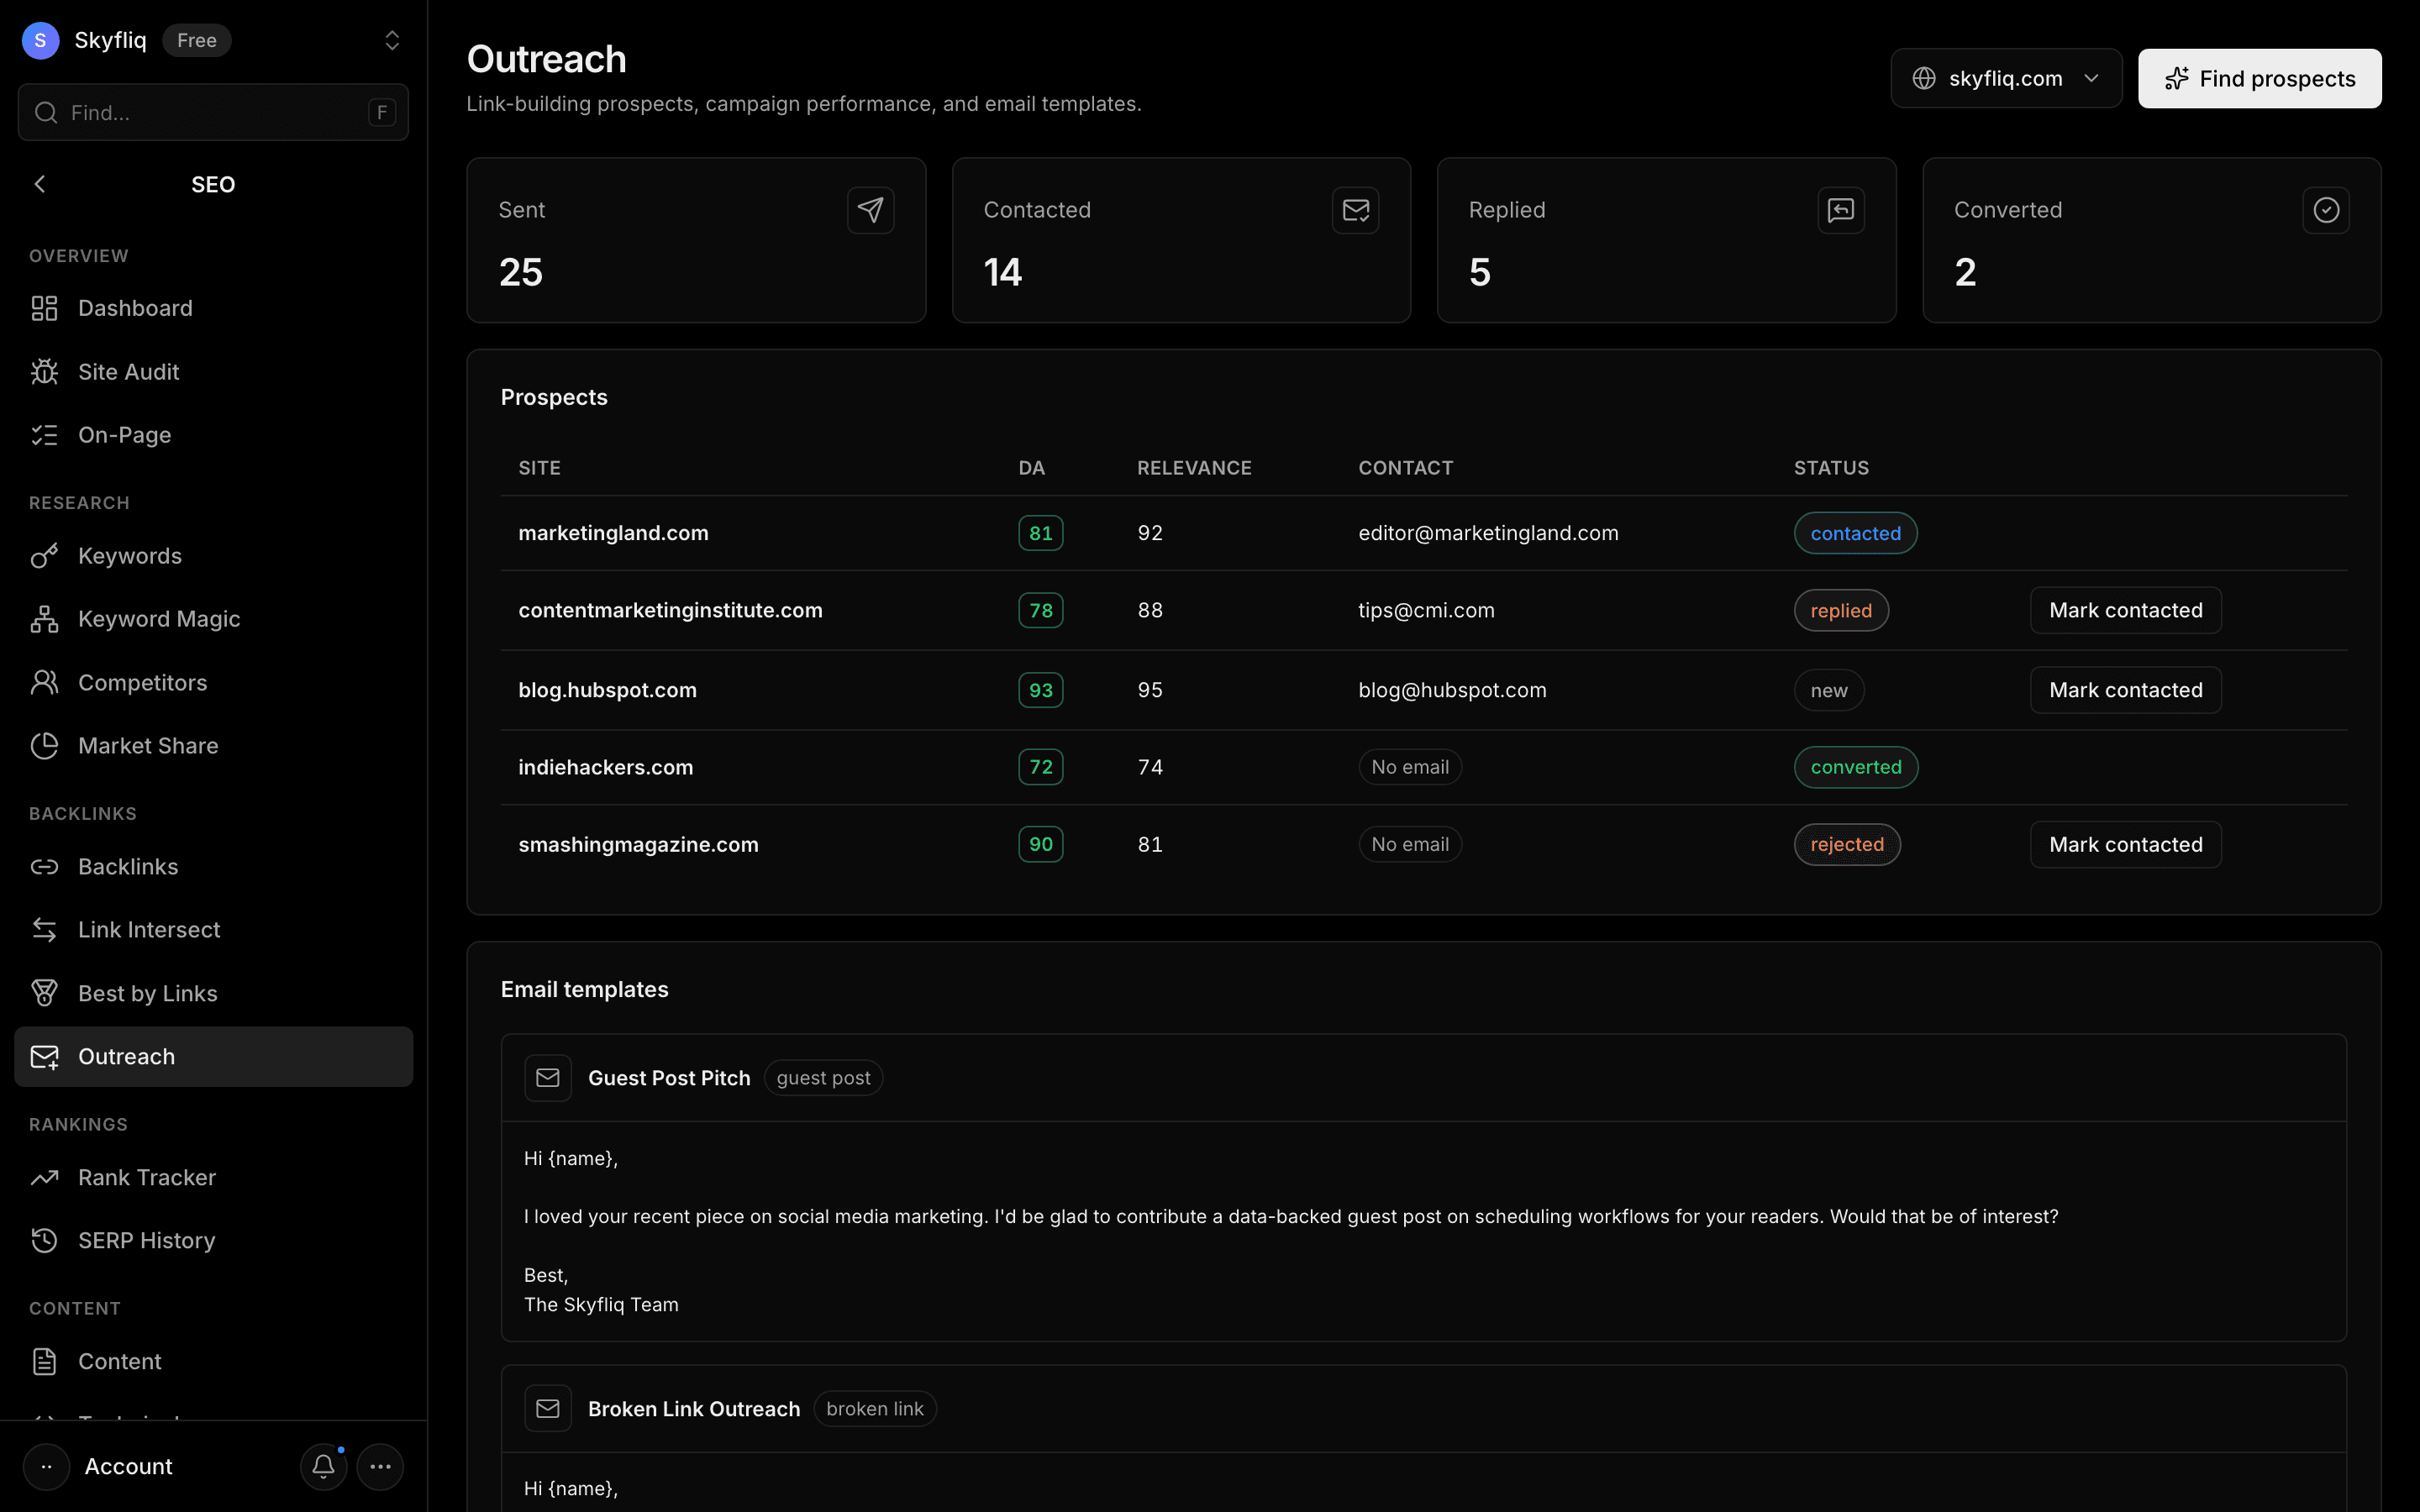
Task: Mark smashingmagazine.com as contacted
Action: coord(2125,845)
